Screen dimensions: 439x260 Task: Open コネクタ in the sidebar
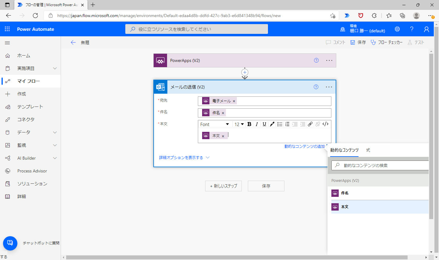(x=30, y=120)
